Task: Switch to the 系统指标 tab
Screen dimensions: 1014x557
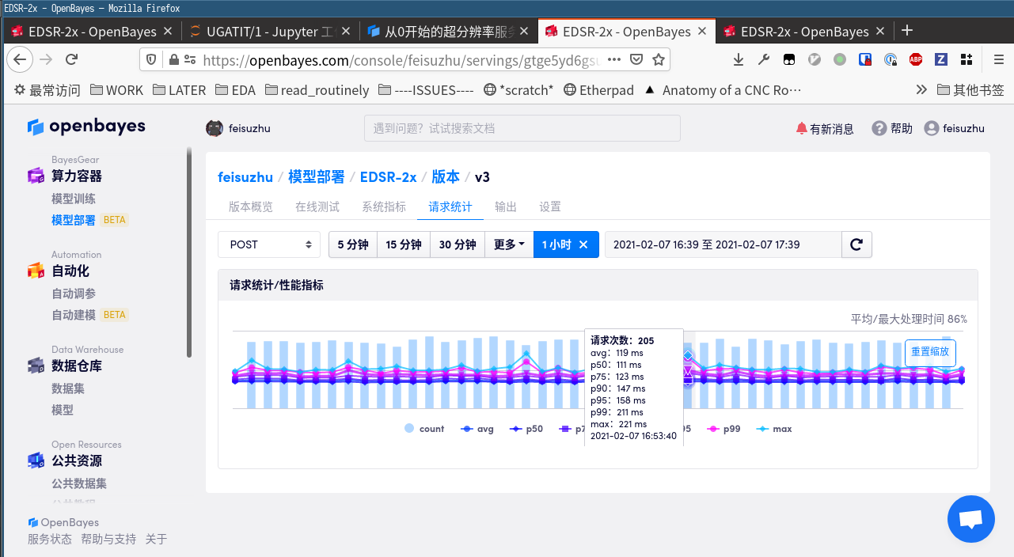Action: [x=384, y=207]
